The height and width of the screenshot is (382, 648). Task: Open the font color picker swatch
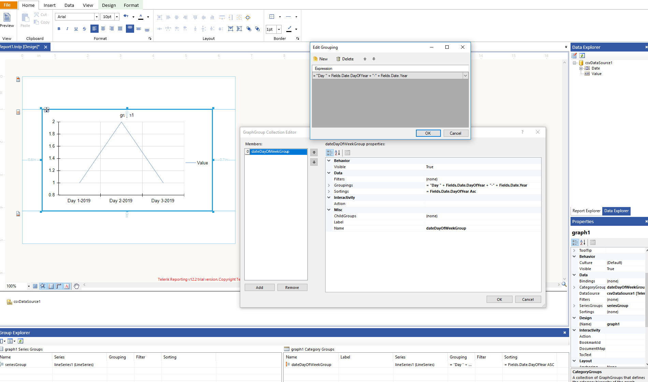pos(141,17)
